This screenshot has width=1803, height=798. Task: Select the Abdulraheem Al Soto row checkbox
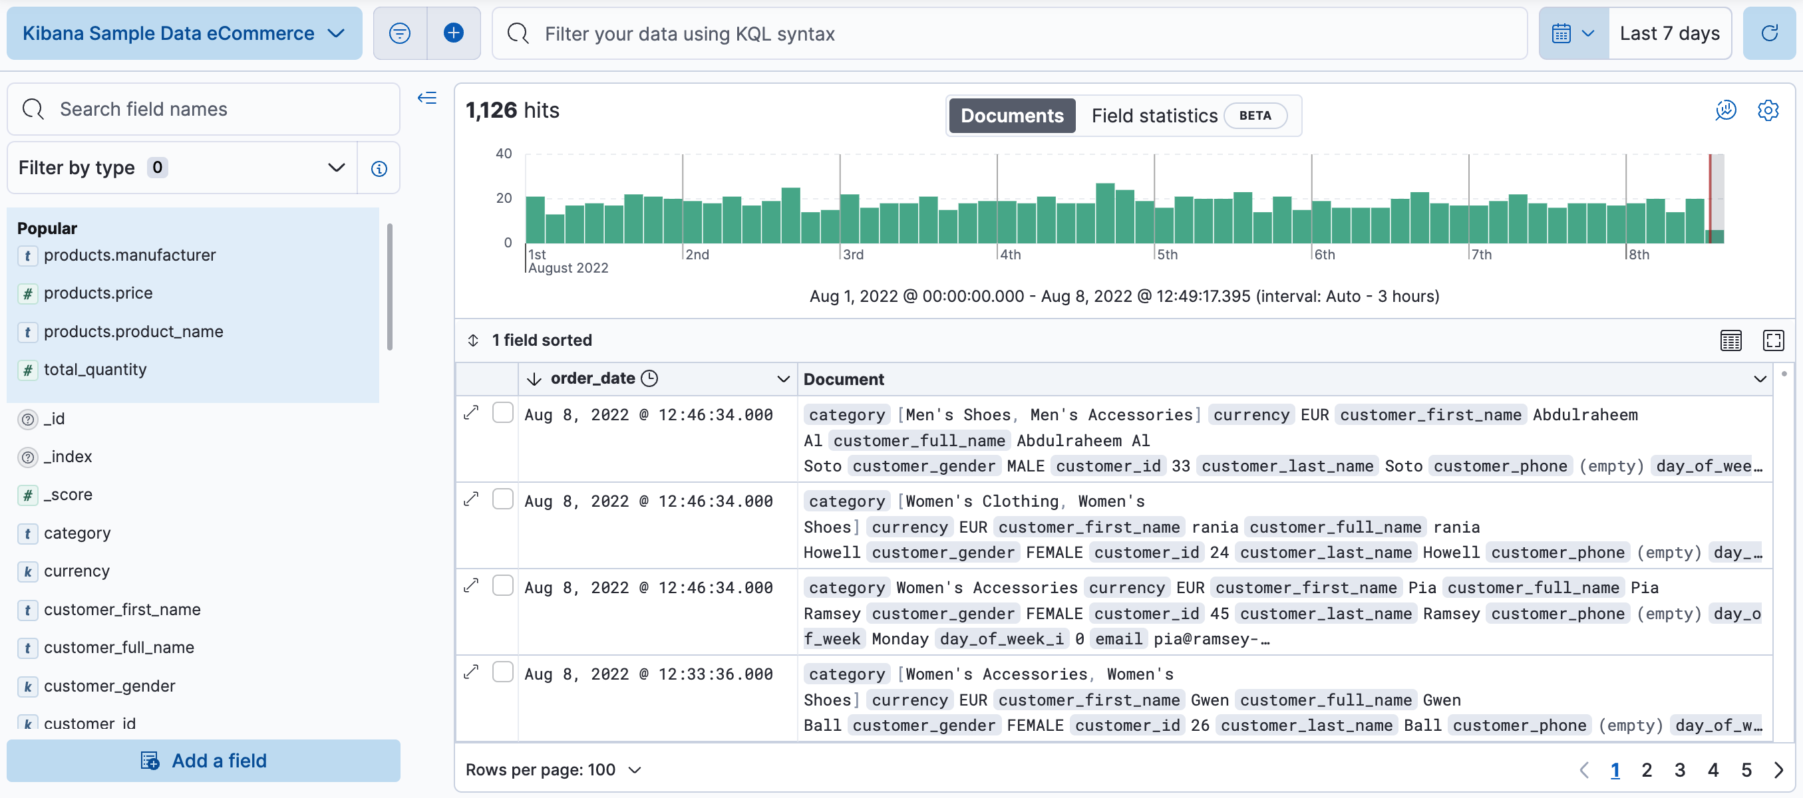coord(502,413)
